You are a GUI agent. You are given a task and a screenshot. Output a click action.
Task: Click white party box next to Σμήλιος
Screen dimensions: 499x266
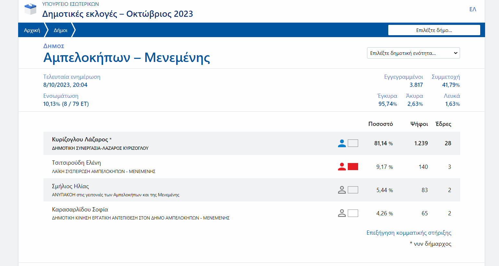[x=353, y=190]
